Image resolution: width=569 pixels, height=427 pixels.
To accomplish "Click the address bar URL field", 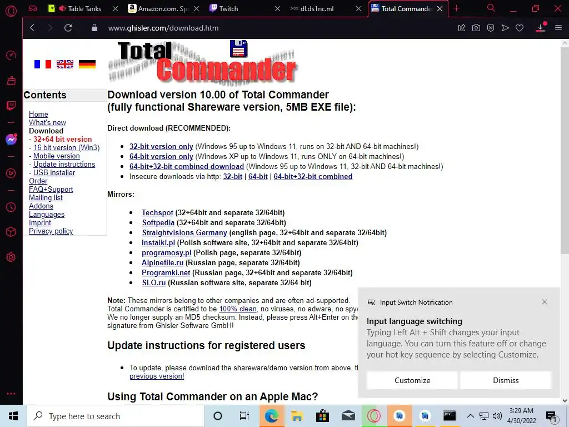I will pyautogui.click(x=163, y=28).
